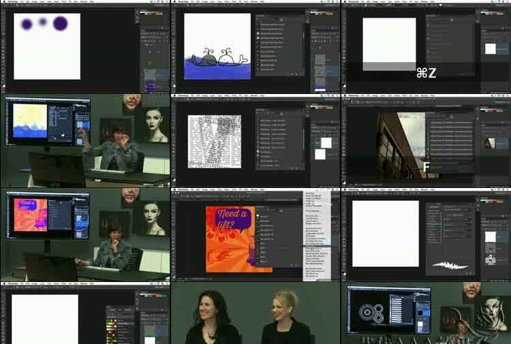Click the upper white swatch beside the scribble canvas
511x344 pixels.
pos(326,143)
